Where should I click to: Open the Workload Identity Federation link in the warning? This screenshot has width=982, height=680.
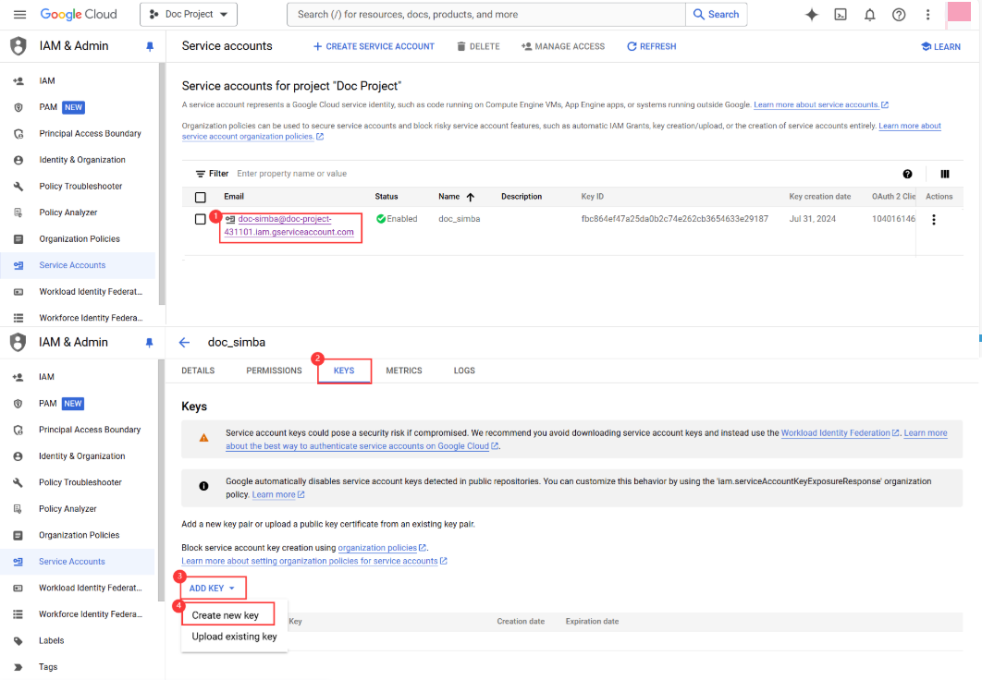[840, 433]
